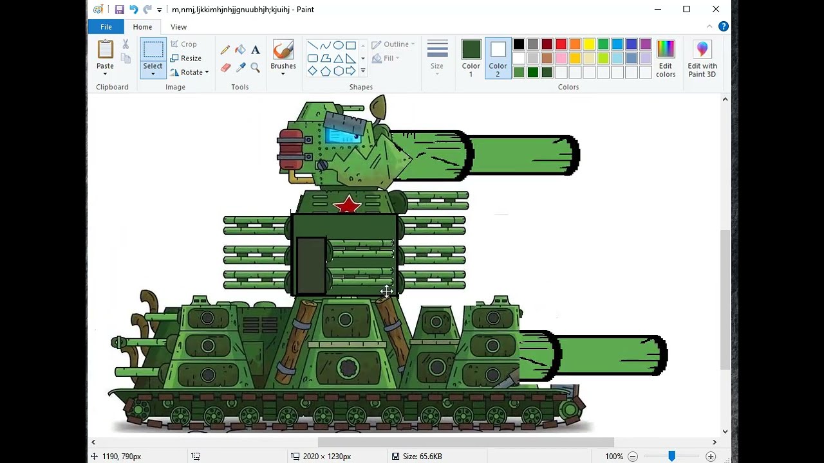The width and height of the screenshot is (824, 463).
Task: Click the vertical scrollbar up arrow
Action: point(726,100)
